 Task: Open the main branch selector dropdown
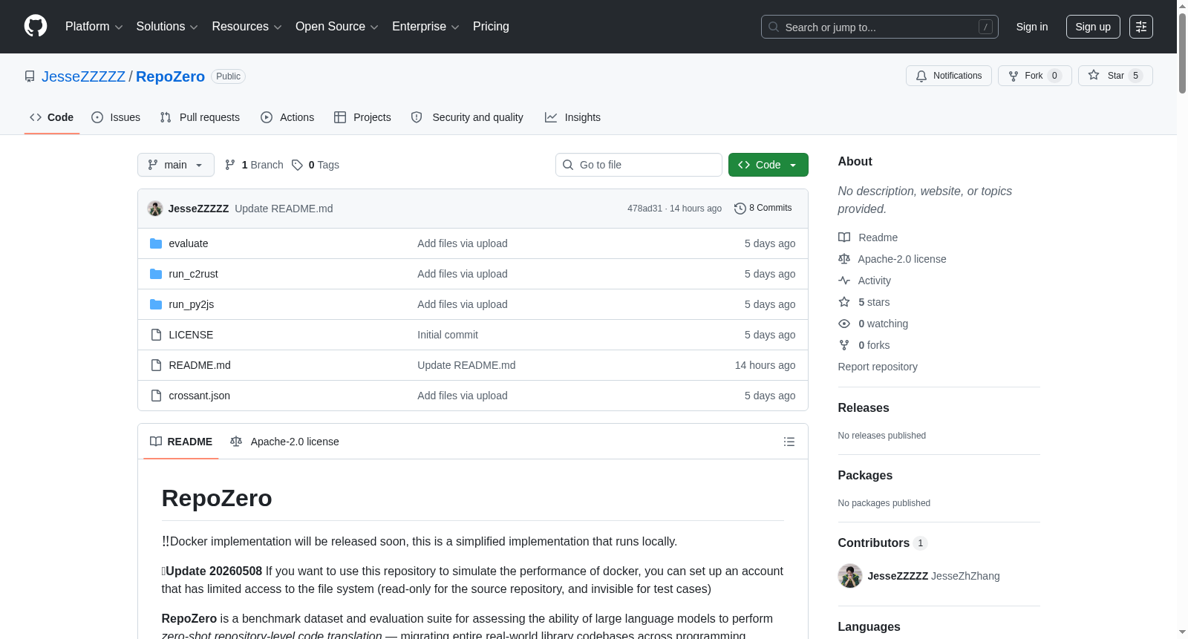176,165
